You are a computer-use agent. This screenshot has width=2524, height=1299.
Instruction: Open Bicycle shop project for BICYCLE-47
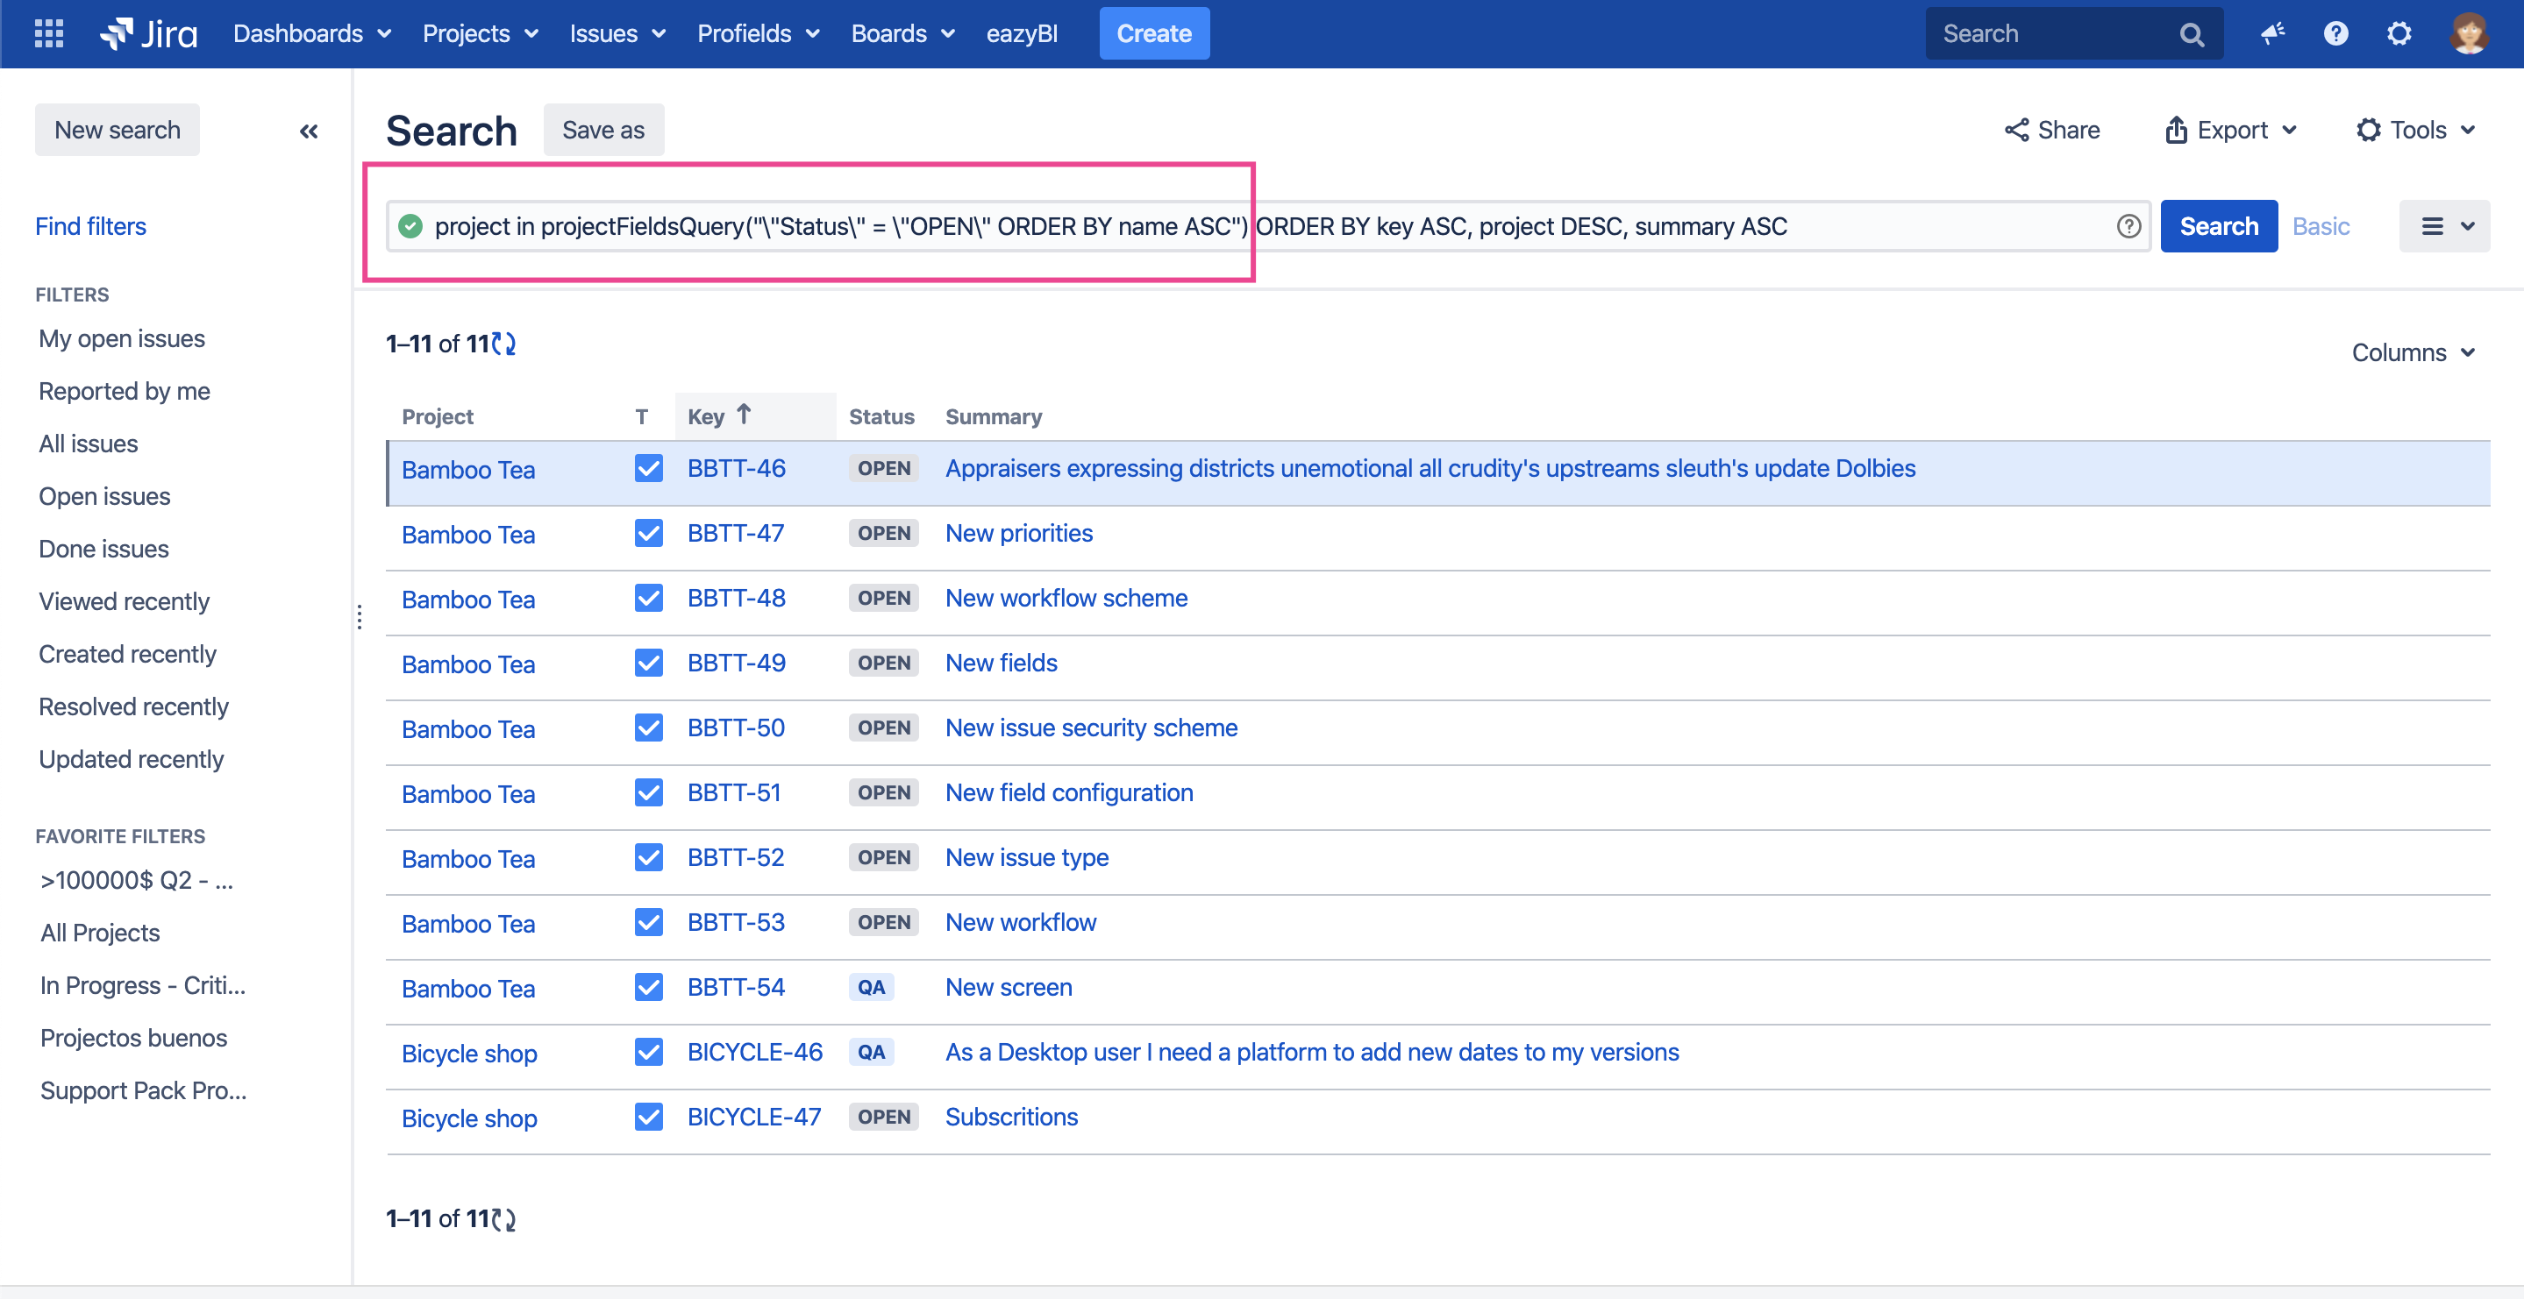tap(469, 1118)
